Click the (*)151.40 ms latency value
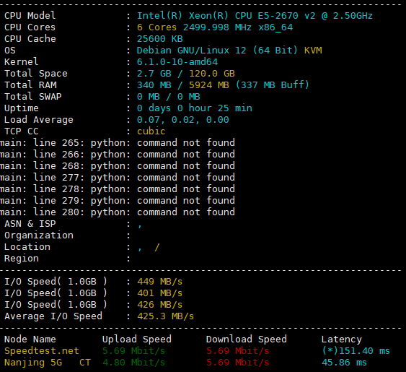The image size is (406, 372). (x=356, y=351)
